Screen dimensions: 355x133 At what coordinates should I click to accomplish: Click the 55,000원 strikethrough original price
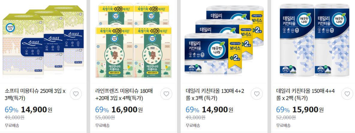(105, 117)
